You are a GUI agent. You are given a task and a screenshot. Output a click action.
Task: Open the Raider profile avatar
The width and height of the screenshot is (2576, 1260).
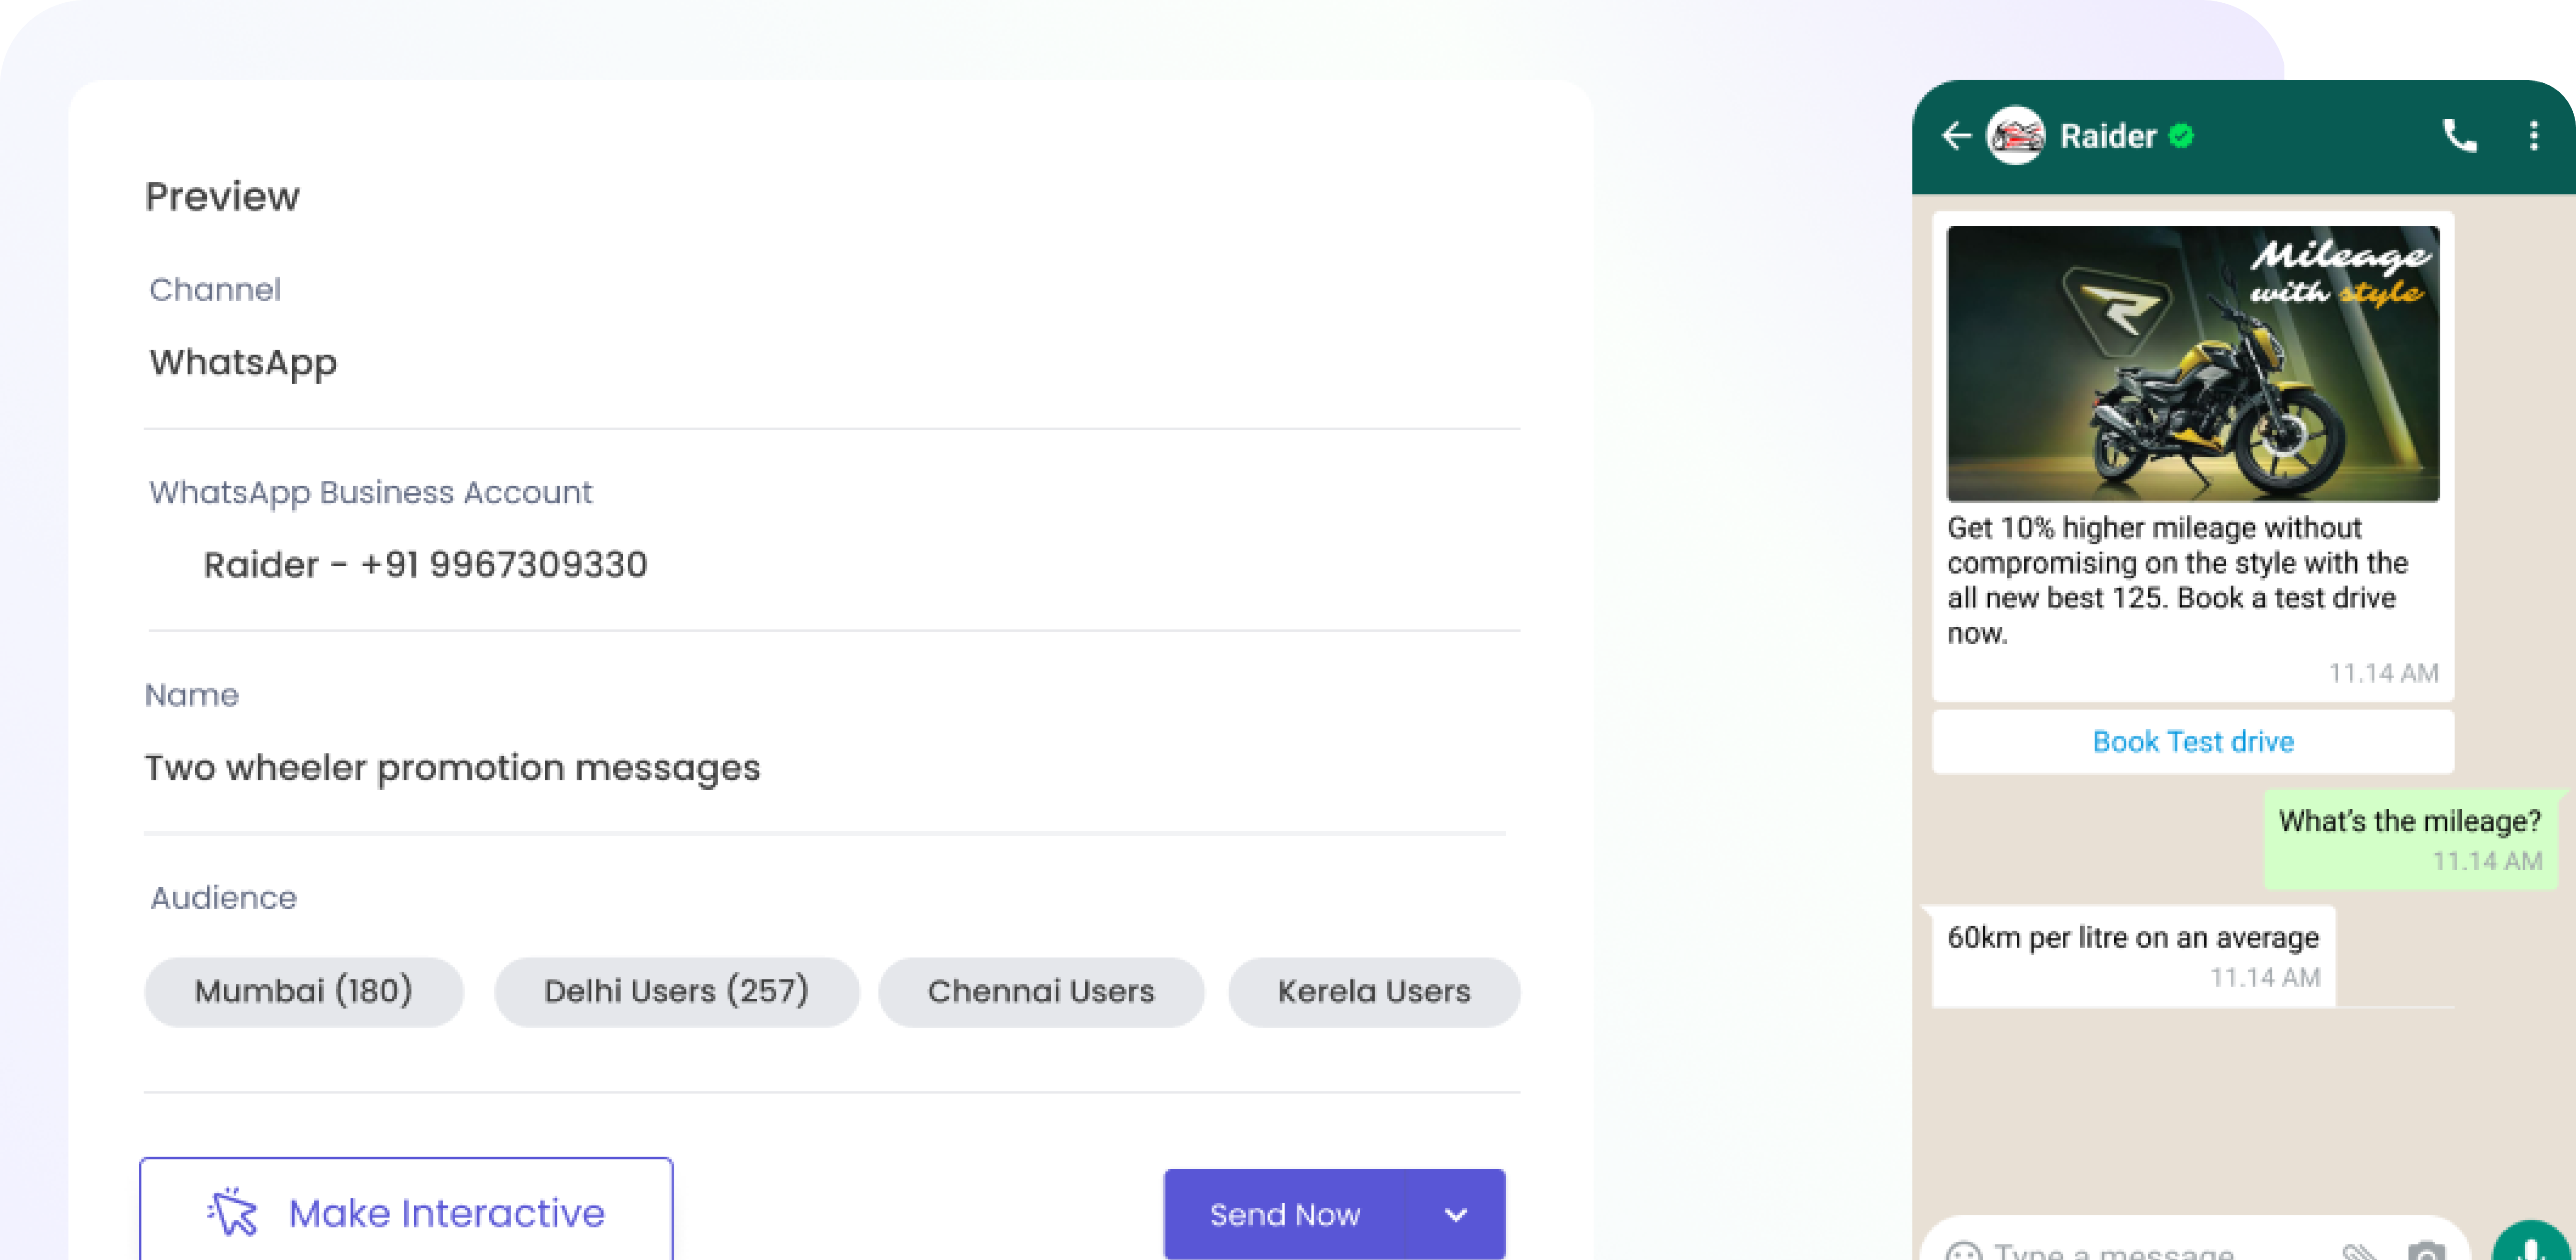point(2016,136)
